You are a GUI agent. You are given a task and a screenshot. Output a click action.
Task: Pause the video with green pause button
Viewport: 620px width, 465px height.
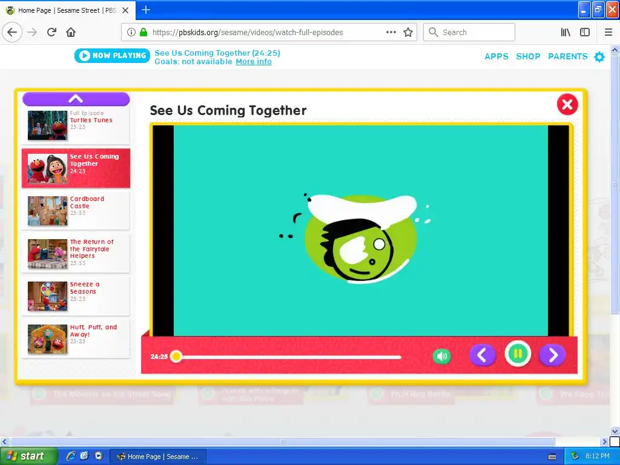coord(518,354)
